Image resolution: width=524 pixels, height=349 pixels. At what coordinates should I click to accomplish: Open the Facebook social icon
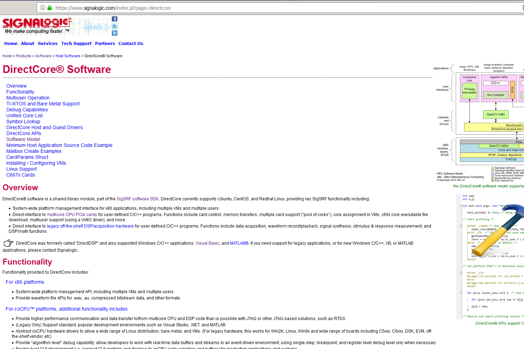point(115,19)
